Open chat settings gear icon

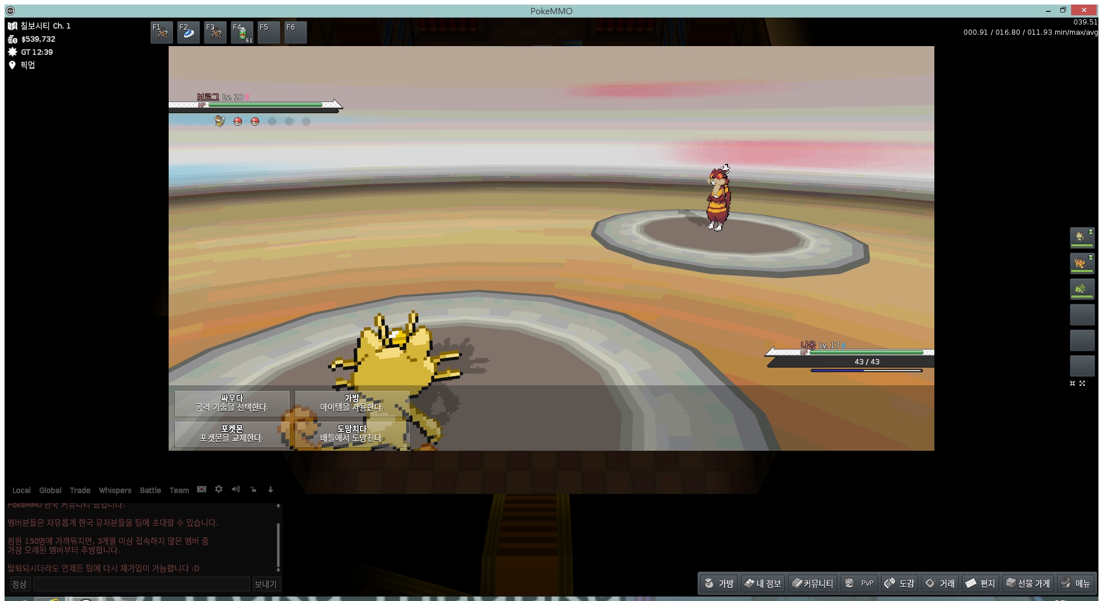[219, 489]
